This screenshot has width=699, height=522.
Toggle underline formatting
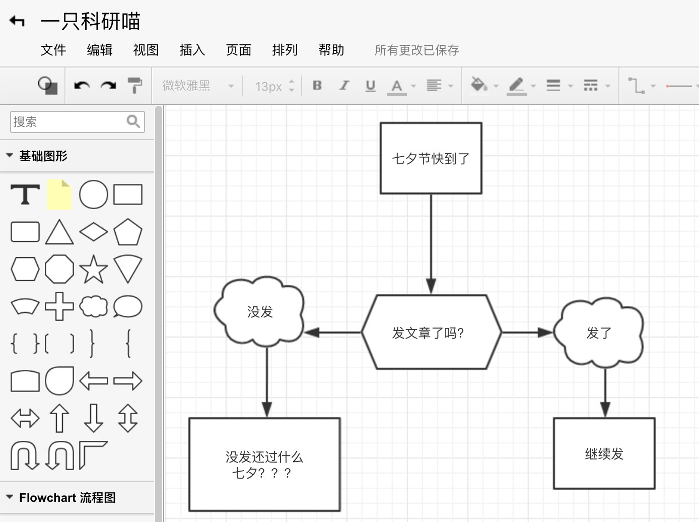(370, 85)
